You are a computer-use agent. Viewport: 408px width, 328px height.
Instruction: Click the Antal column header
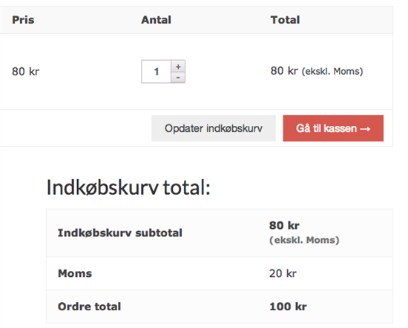pos(156,20)
